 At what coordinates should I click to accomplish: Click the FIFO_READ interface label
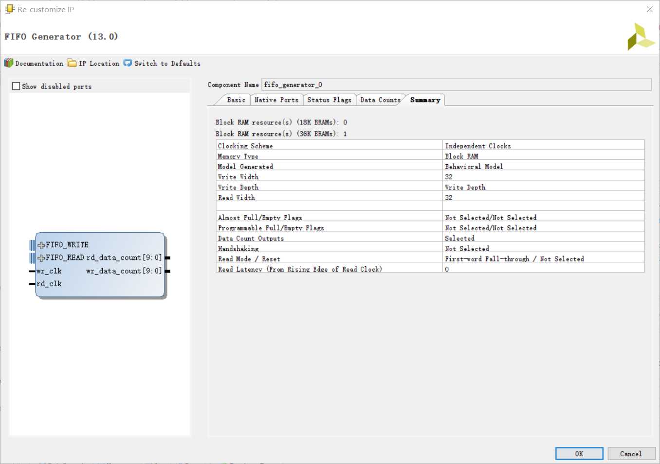[65, 258]
